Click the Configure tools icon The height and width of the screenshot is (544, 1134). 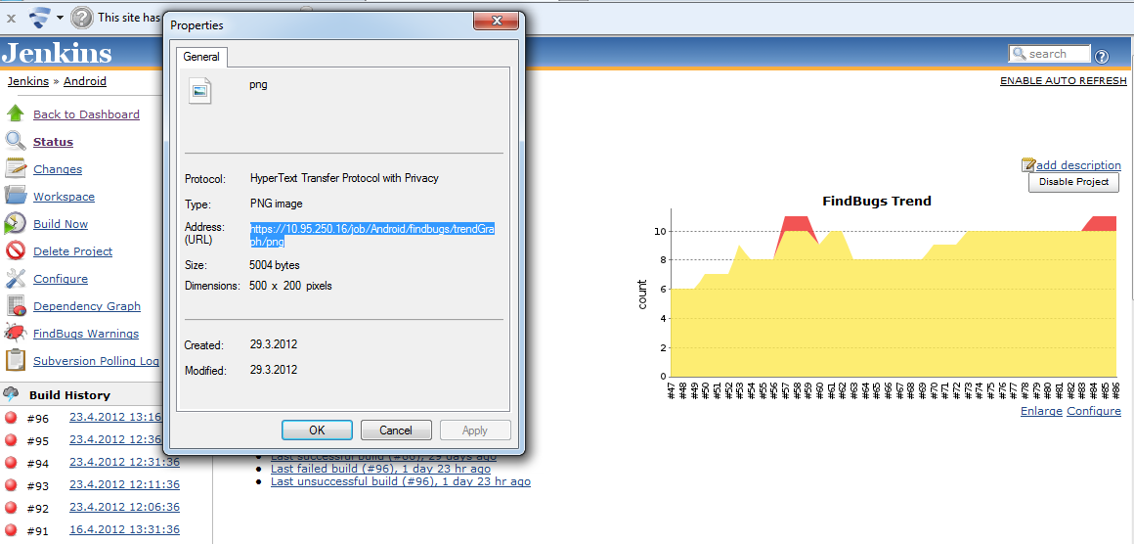(x=15, y=279)
